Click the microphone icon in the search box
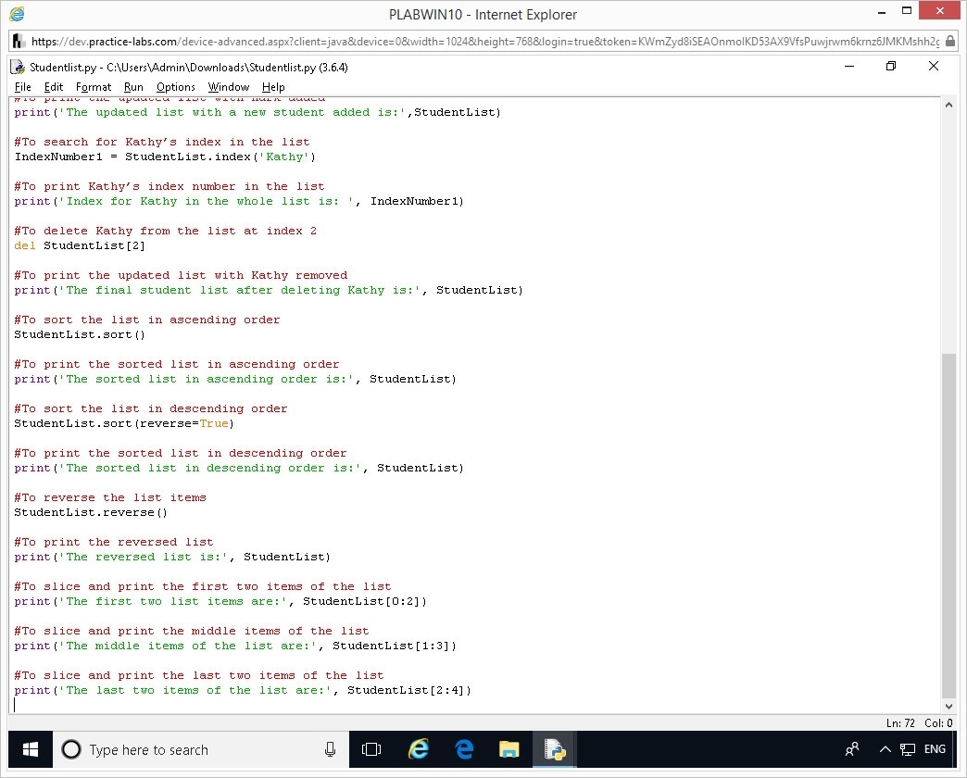The image size is (967, 778). pyautogui.click(x=330, y=749)
